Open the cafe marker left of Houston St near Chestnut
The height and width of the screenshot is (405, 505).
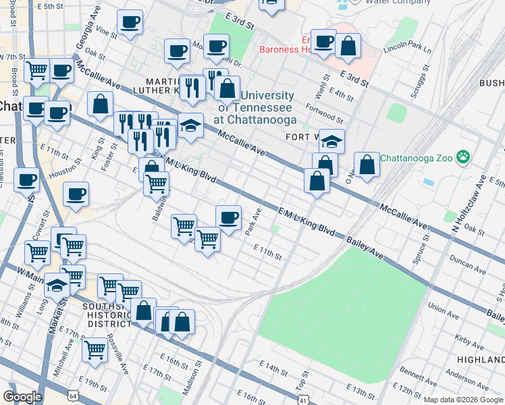coord(27,182)
